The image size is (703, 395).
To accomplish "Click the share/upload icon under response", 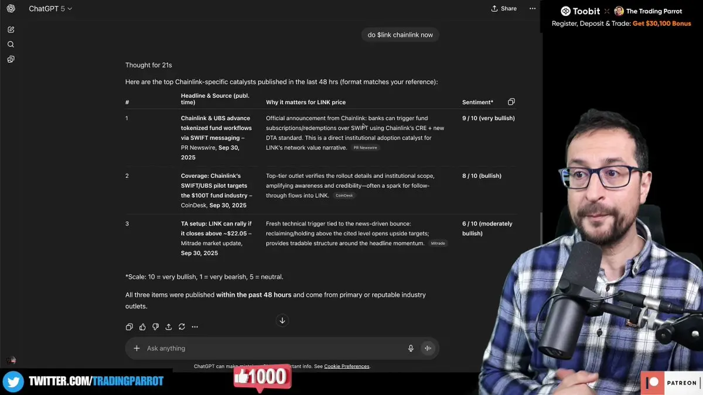I will [x=169, y=327].
